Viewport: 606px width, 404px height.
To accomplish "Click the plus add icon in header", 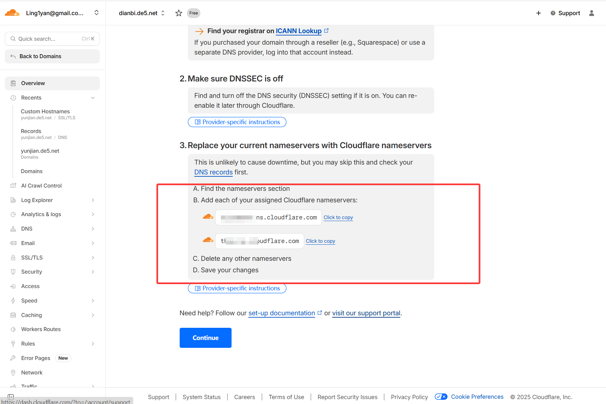I will pyautogui.click(x=539, y=13).
